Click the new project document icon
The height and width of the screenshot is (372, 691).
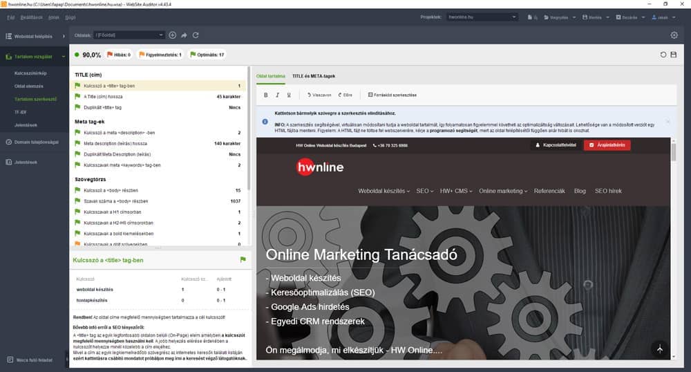click(530, 17)
